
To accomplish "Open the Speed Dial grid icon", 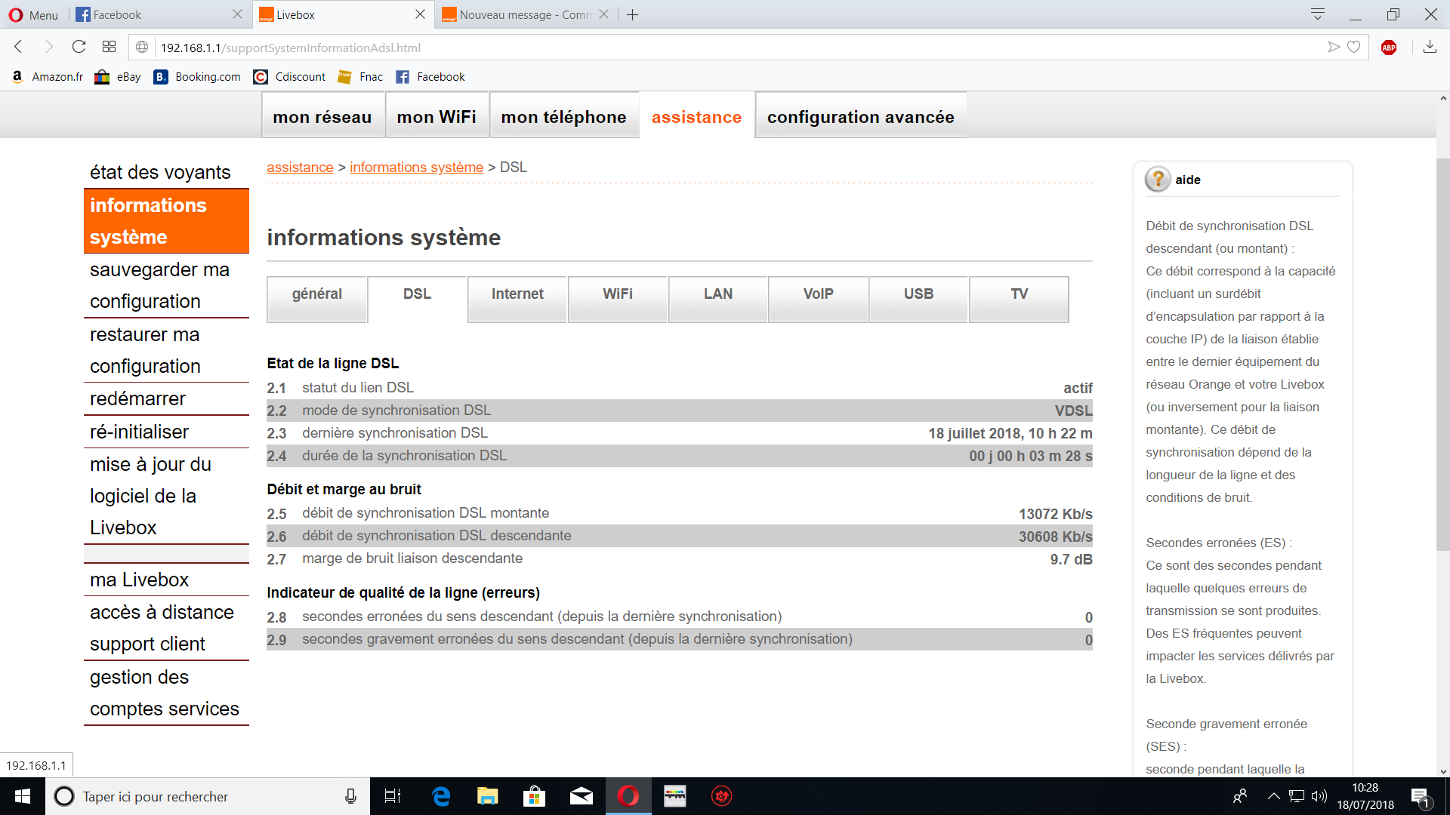I will (109, 47).
